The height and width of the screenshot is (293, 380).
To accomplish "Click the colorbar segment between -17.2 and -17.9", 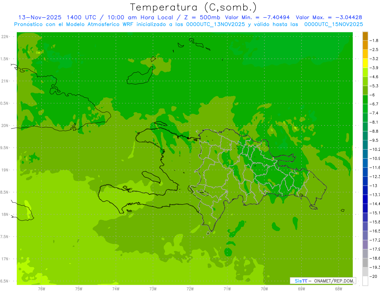I will click(365, 245).
